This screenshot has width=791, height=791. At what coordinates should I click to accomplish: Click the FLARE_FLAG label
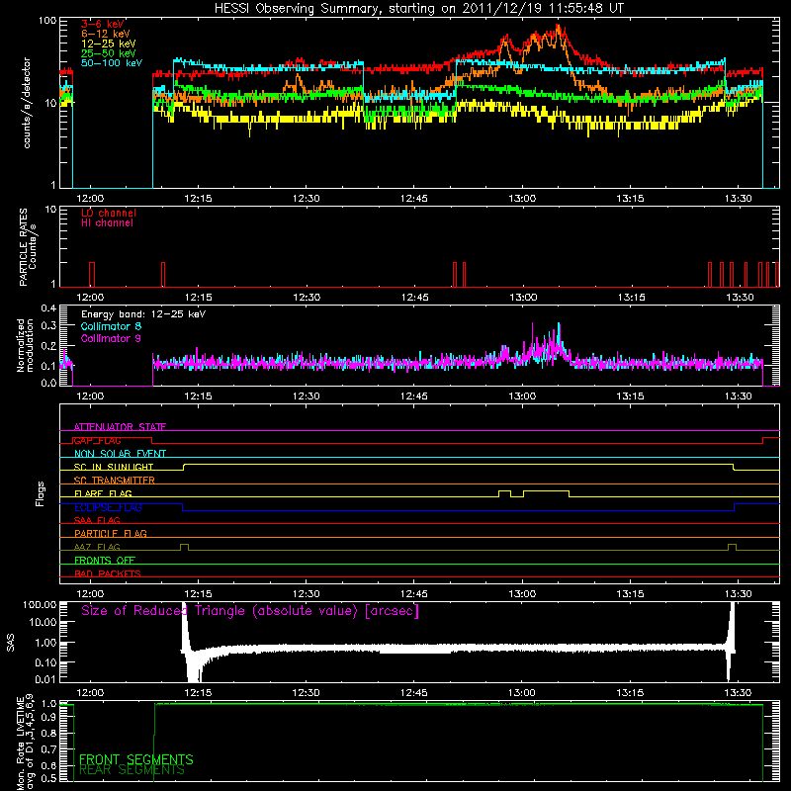(x=103, y=493)
